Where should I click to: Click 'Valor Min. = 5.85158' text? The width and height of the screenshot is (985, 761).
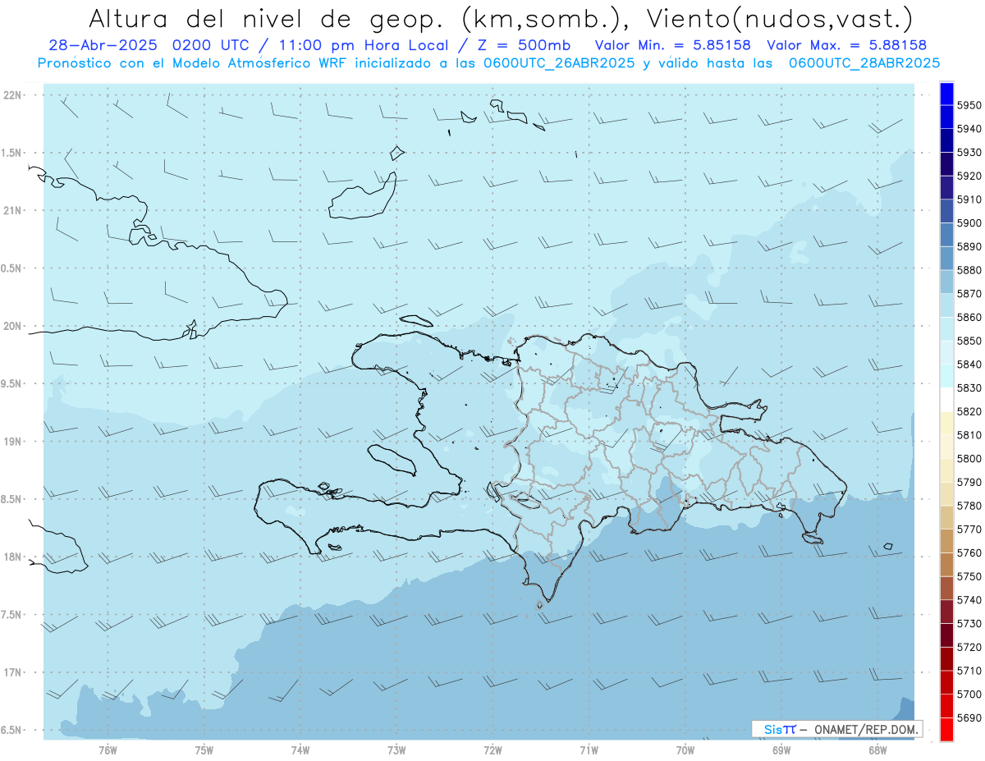coord(672,46)
